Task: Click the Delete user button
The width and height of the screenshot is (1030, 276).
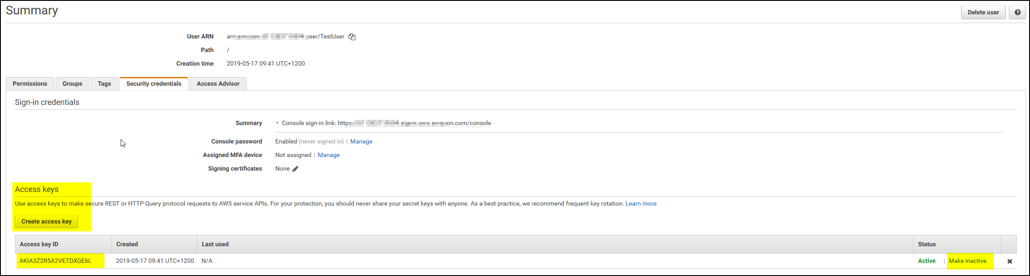Action: (983, 12)
